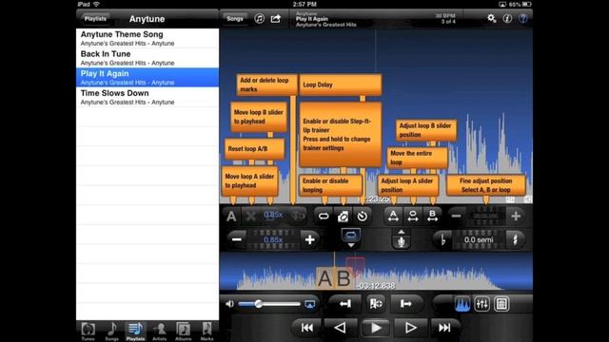Viewport: 609px width, 342px height.
Task: Toggle looping on or off
Action: point(324,216)
